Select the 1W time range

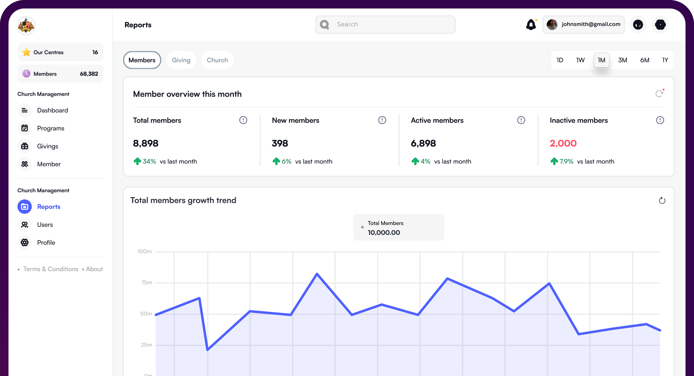click(x=580, y=60)
